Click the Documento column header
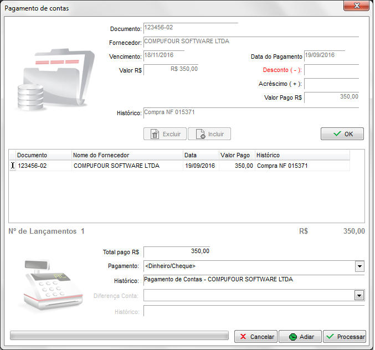The width and height of the screenshot is (375, 350). point(44,156)
